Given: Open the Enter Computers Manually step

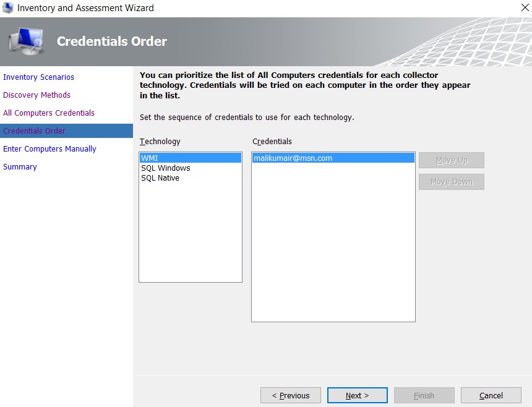Looking at the screenshot, I should [x=49, y=149].
